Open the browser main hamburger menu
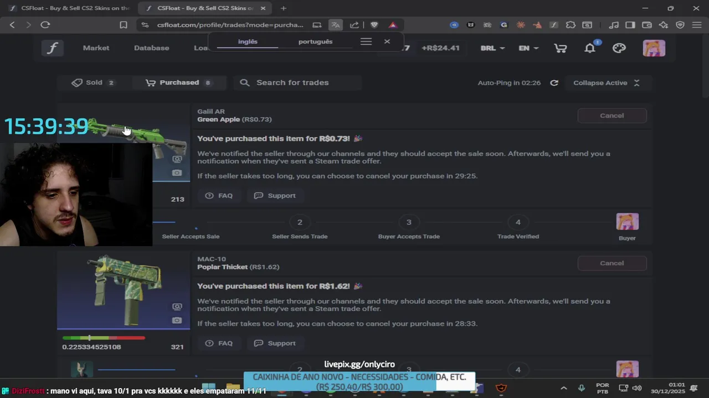The width and height of the screenshot is (709, 398). pos(696,25)
